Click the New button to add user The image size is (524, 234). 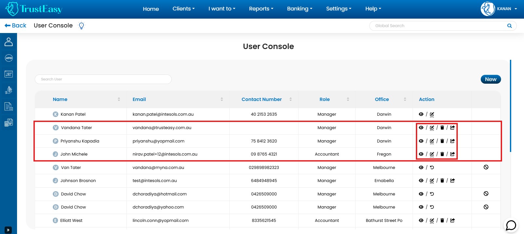pos(491,79)
